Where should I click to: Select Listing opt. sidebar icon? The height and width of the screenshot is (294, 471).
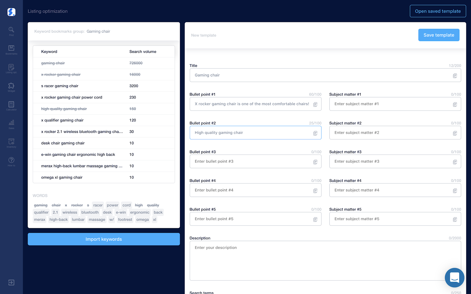pyautogui.click(x=11, y=69)
